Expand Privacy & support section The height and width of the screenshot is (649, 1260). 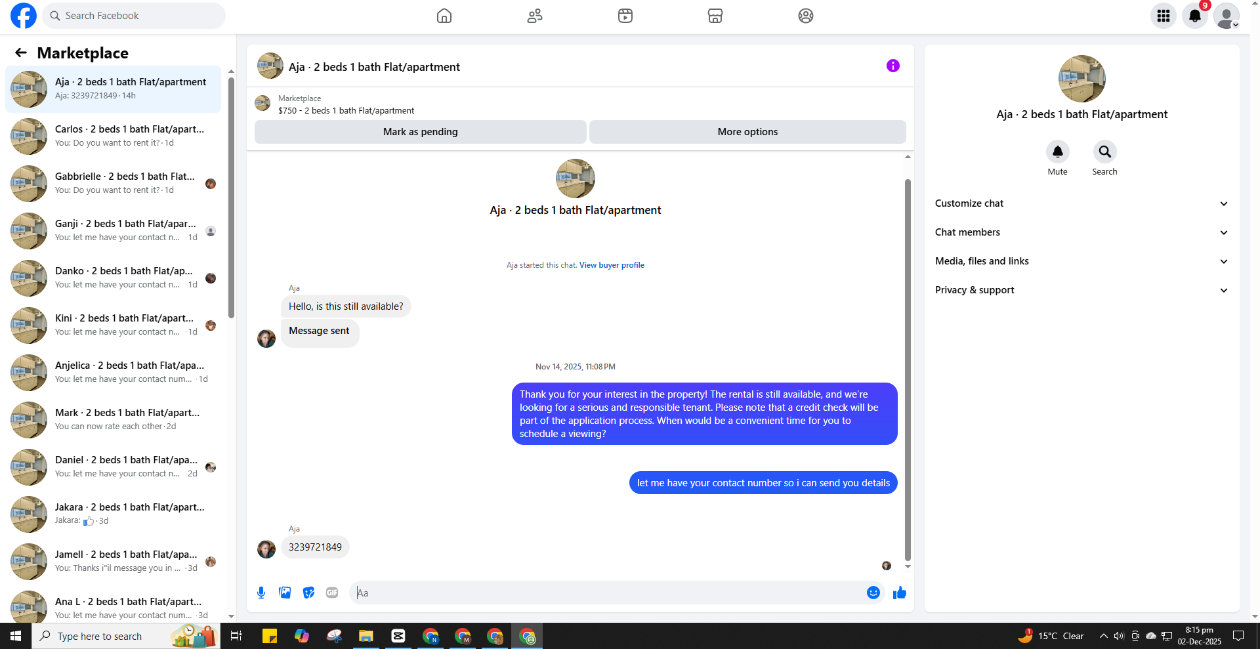tap(1081, 290)
